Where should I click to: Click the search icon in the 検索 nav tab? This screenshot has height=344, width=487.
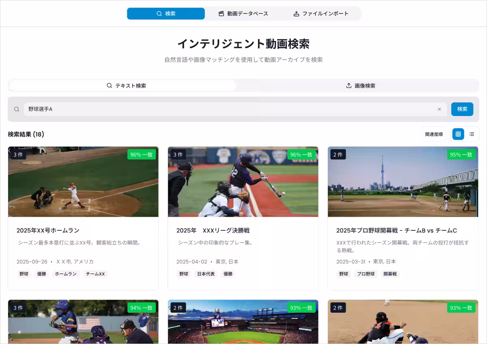pos(159,13)
